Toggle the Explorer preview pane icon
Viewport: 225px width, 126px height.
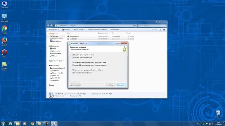pos(160,29)
